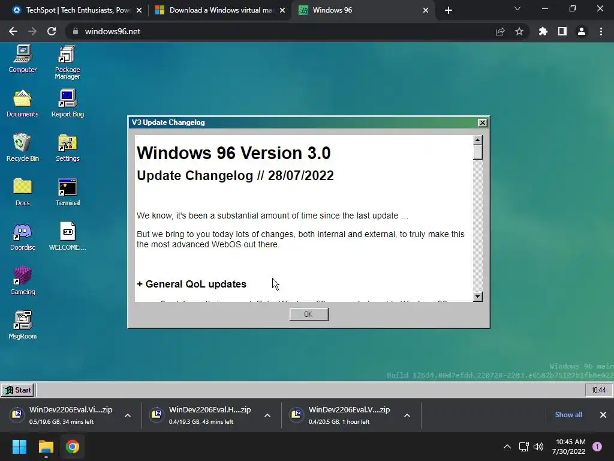Click the Windows 96 taskbar clock 10:44

[x=598, y=390]
